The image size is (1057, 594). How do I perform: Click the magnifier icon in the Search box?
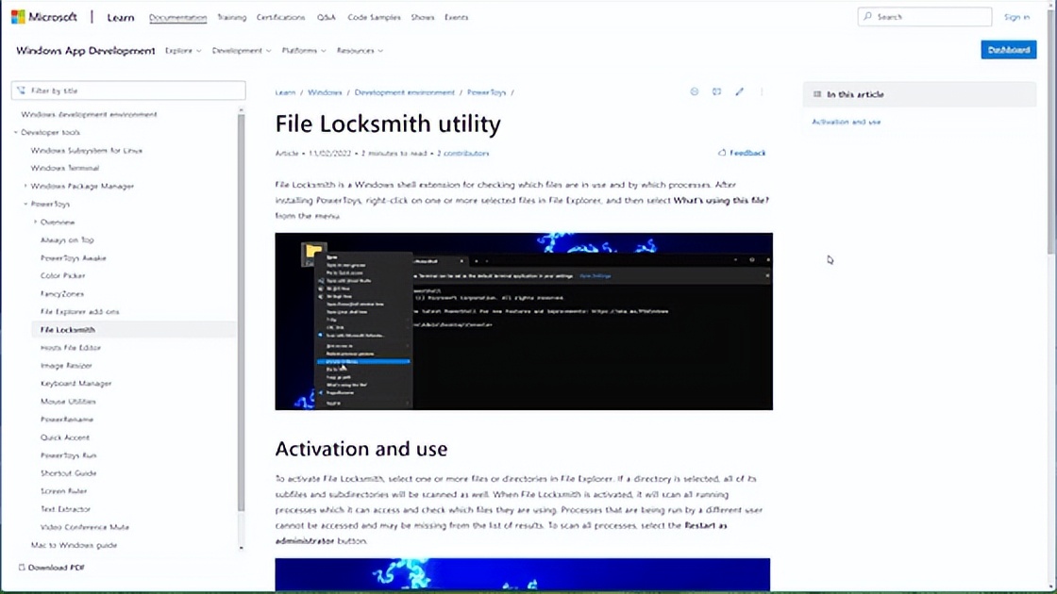pos(868,17)
